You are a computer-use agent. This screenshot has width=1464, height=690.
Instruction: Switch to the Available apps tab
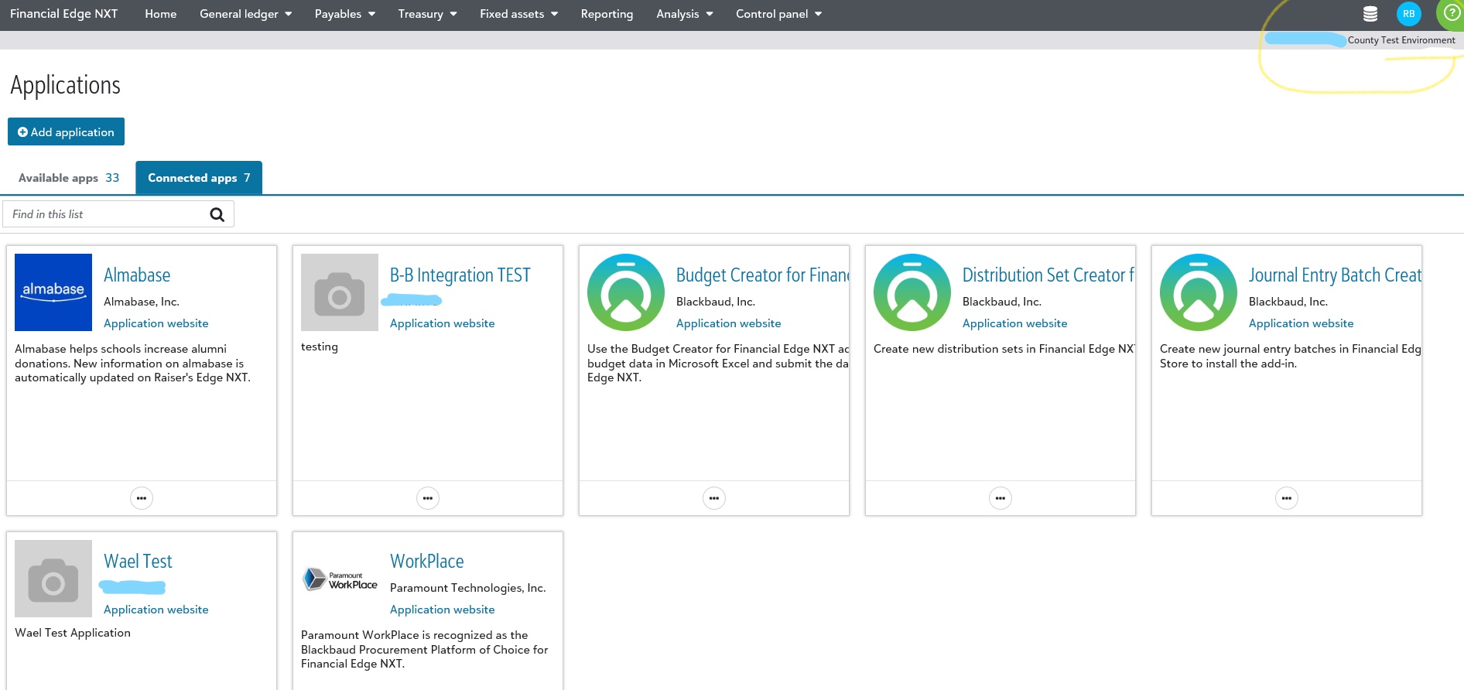pos(69,178)
